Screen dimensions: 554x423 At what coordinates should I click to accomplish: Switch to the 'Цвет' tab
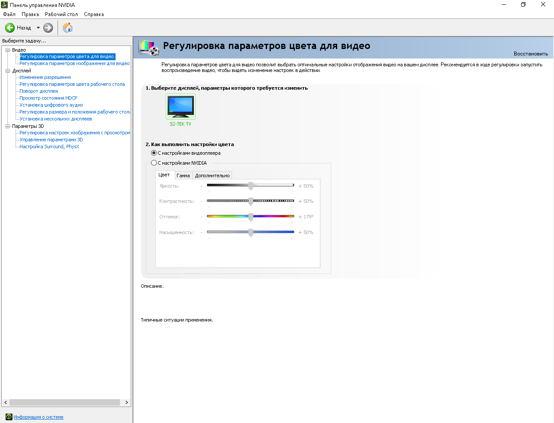coord(164,175)
